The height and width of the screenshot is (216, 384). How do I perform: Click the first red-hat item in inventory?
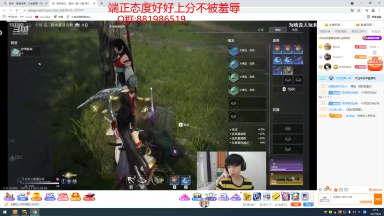277,49
